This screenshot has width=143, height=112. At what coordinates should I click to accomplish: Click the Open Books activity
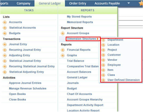point(17,94)
